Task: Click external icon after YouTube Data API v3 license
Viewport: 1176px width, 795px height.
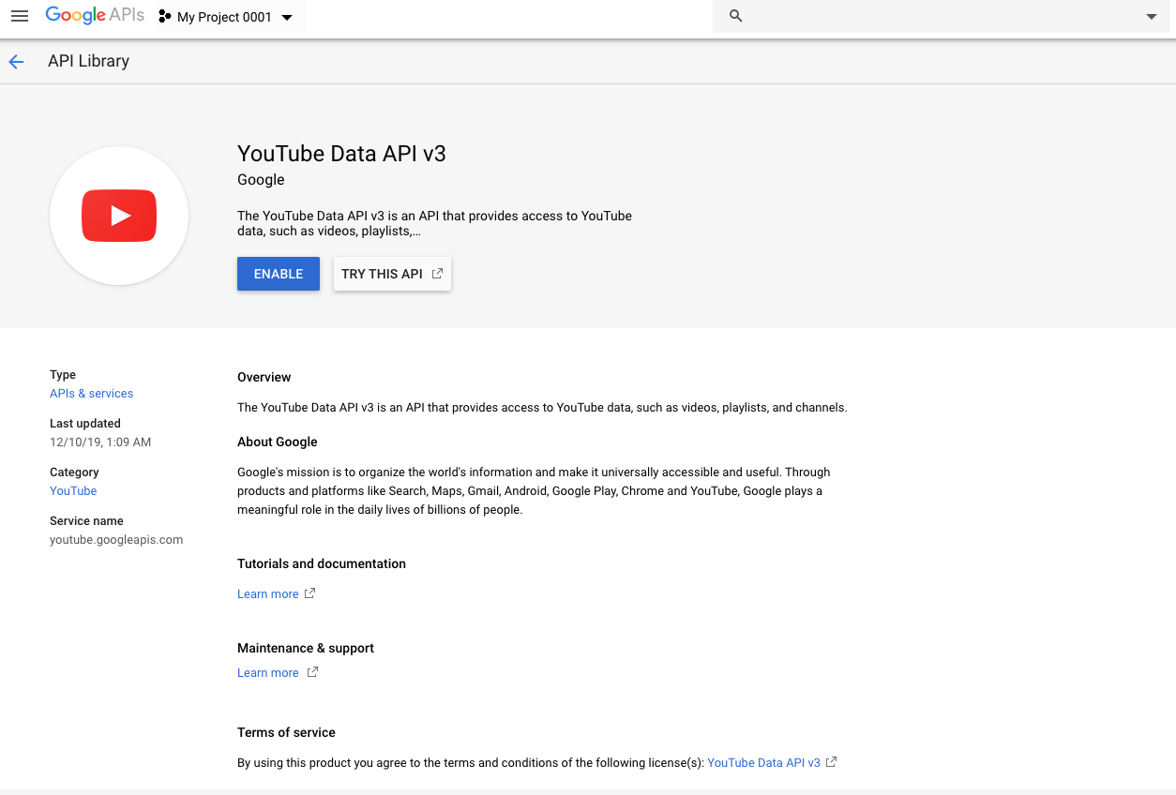Action: pos(831,762)
